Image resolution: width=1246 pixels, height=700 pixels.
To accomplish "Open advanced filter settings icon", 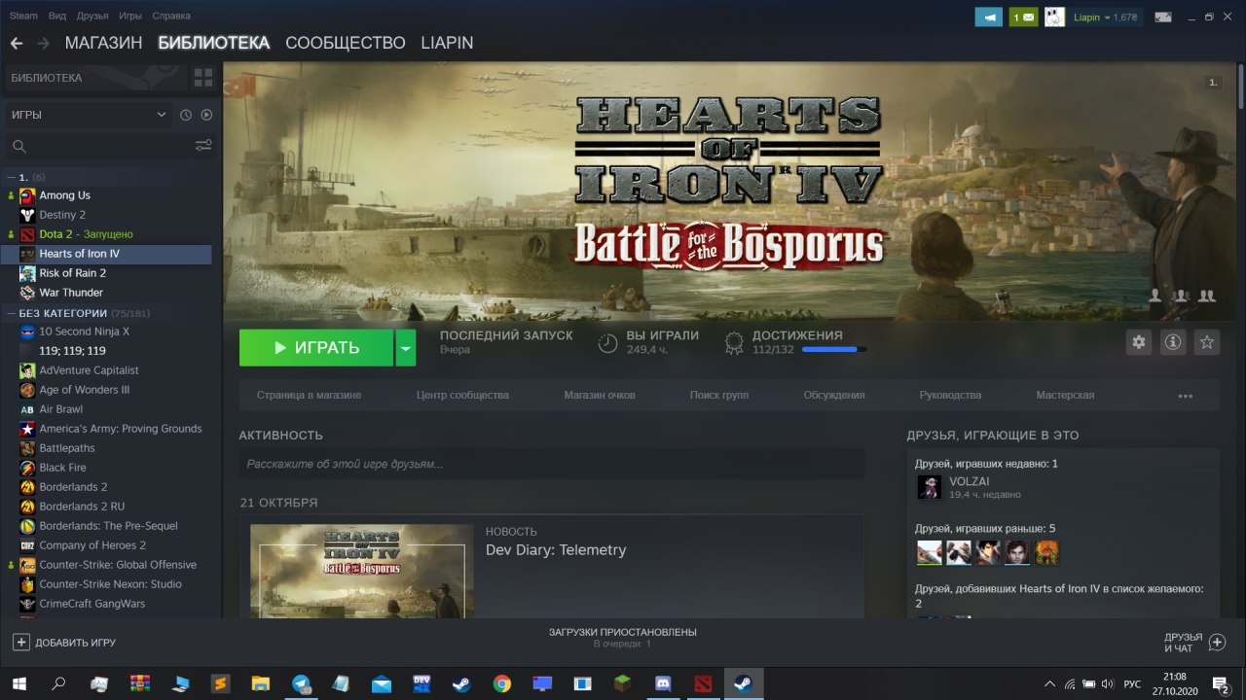I will click(203, 146).
